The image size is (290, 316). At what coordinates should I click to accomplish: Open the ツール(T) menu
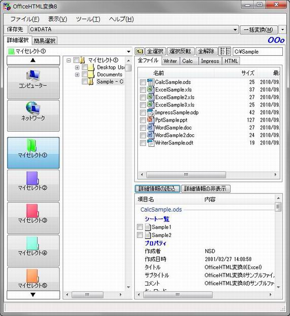(88, 19)
